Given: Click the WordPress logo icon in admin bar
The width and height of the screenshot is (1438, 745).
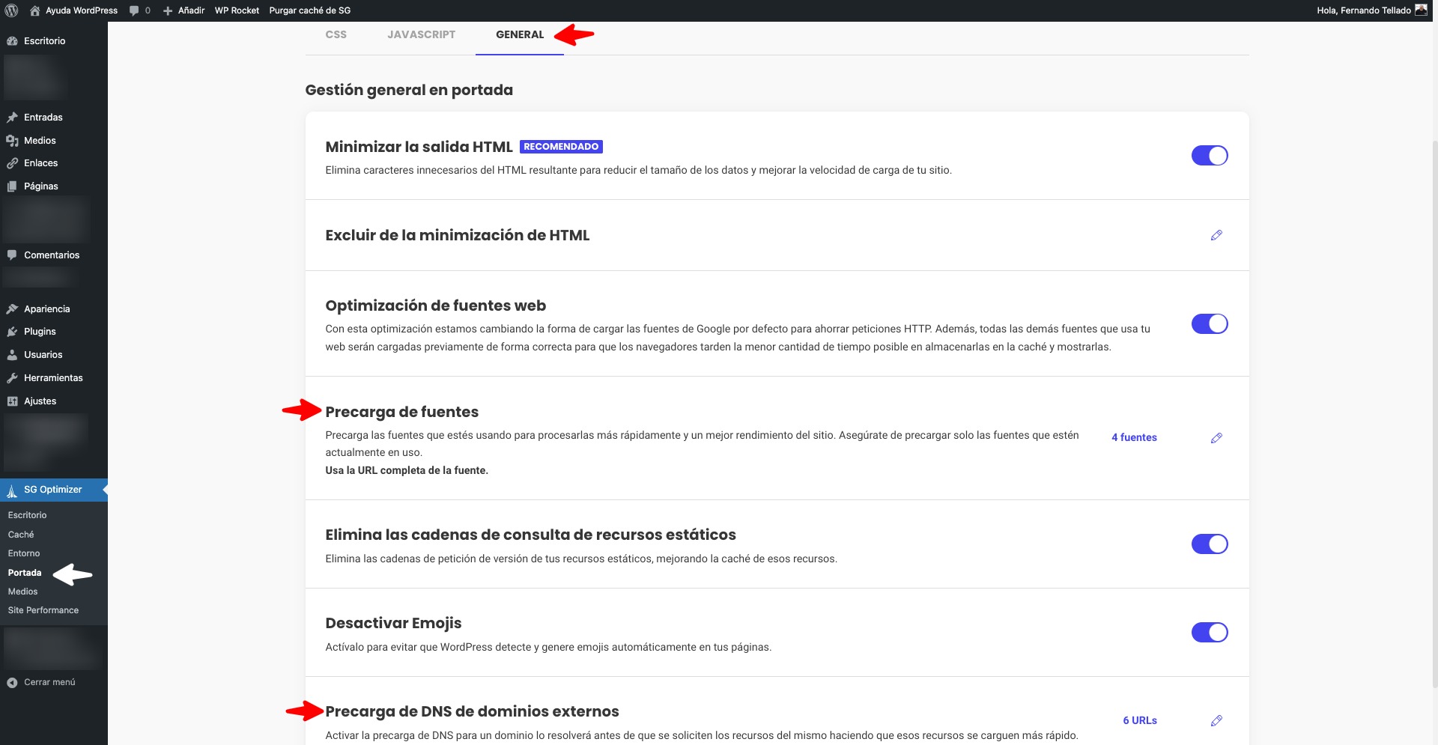Looking at the screenshot, I should [x=11, y=10].
